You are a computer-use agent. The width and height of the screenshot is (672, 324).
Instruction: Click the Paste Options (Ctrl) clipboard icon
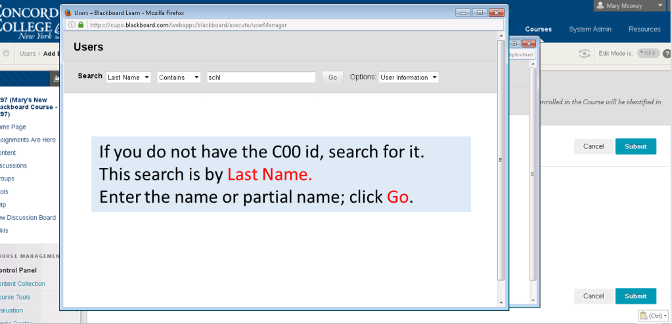tap(642, 316)
